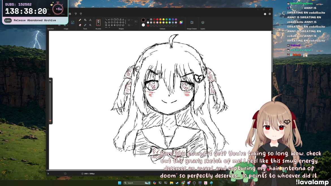Pick the Color picker eyedropper tool
331x186 pixels.
85,25
